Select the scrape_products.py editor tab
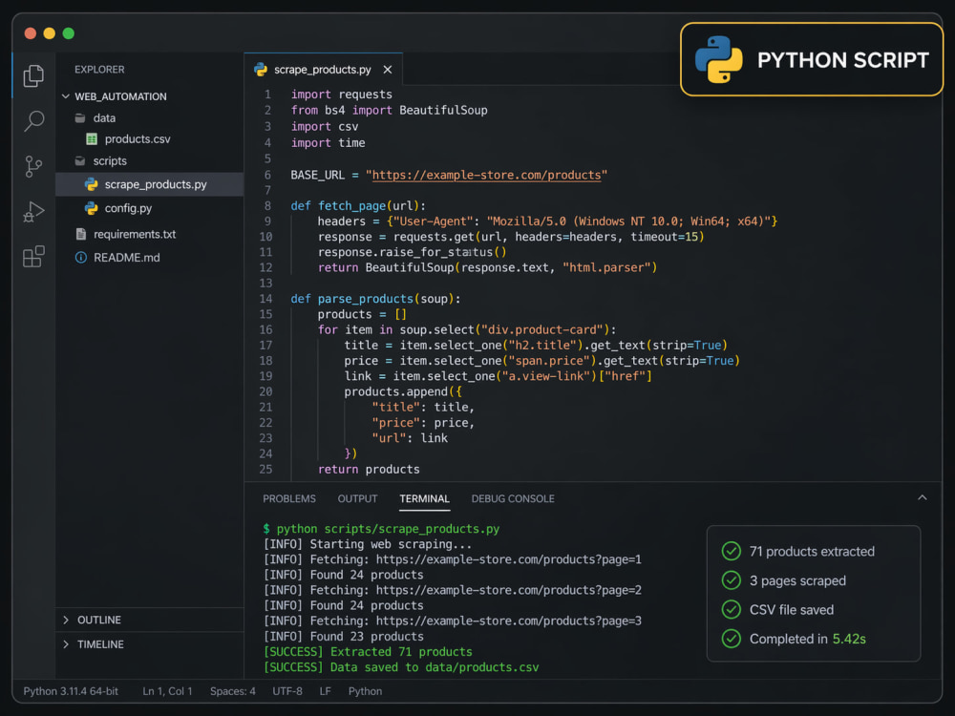Image resolution: width=955 pixels, height=716 pixels. pyautogui.click(x=323, y=70)
